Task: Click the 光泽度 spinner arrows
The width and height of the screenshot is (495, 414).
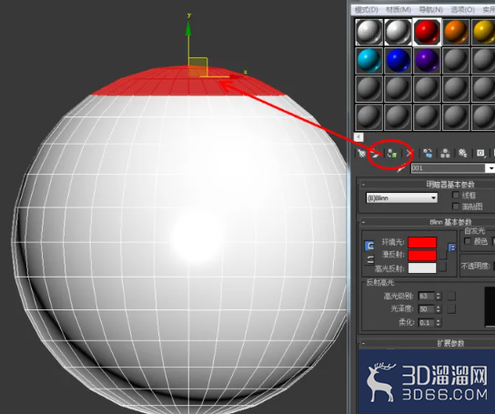Action: [x=439, y=308]
